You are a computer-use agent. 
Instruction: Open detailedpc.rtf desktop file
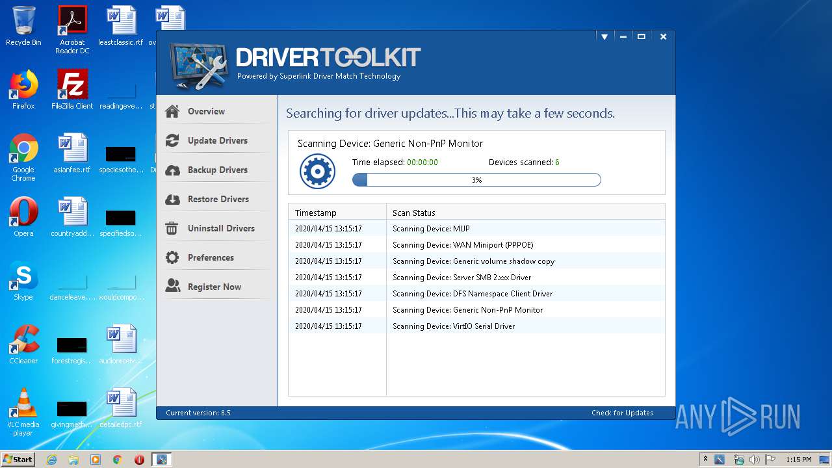pos(121,408)
